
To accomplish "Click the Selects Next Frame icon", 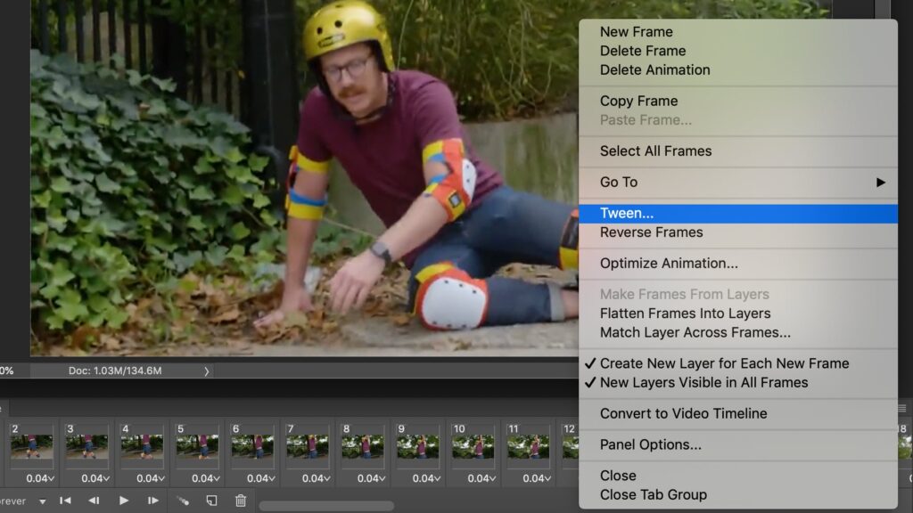I will point(153,501).
